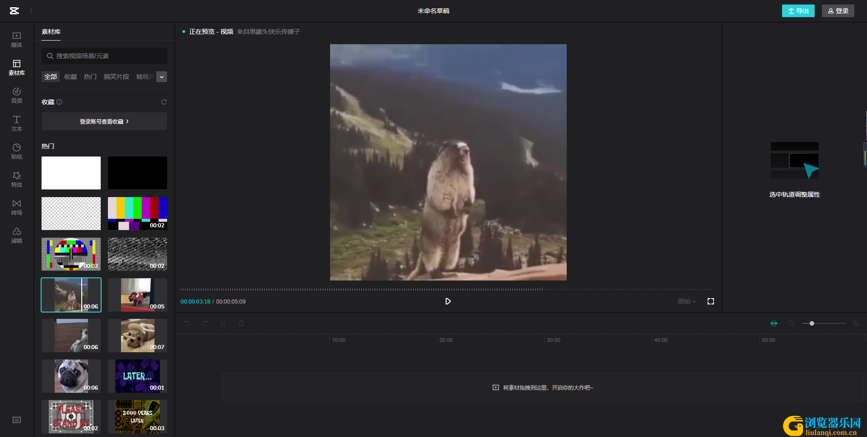The width and height of the screenshot is (867, 437).
Task: Open the 媒体 media panel
Action: click(x=17, y=40)
